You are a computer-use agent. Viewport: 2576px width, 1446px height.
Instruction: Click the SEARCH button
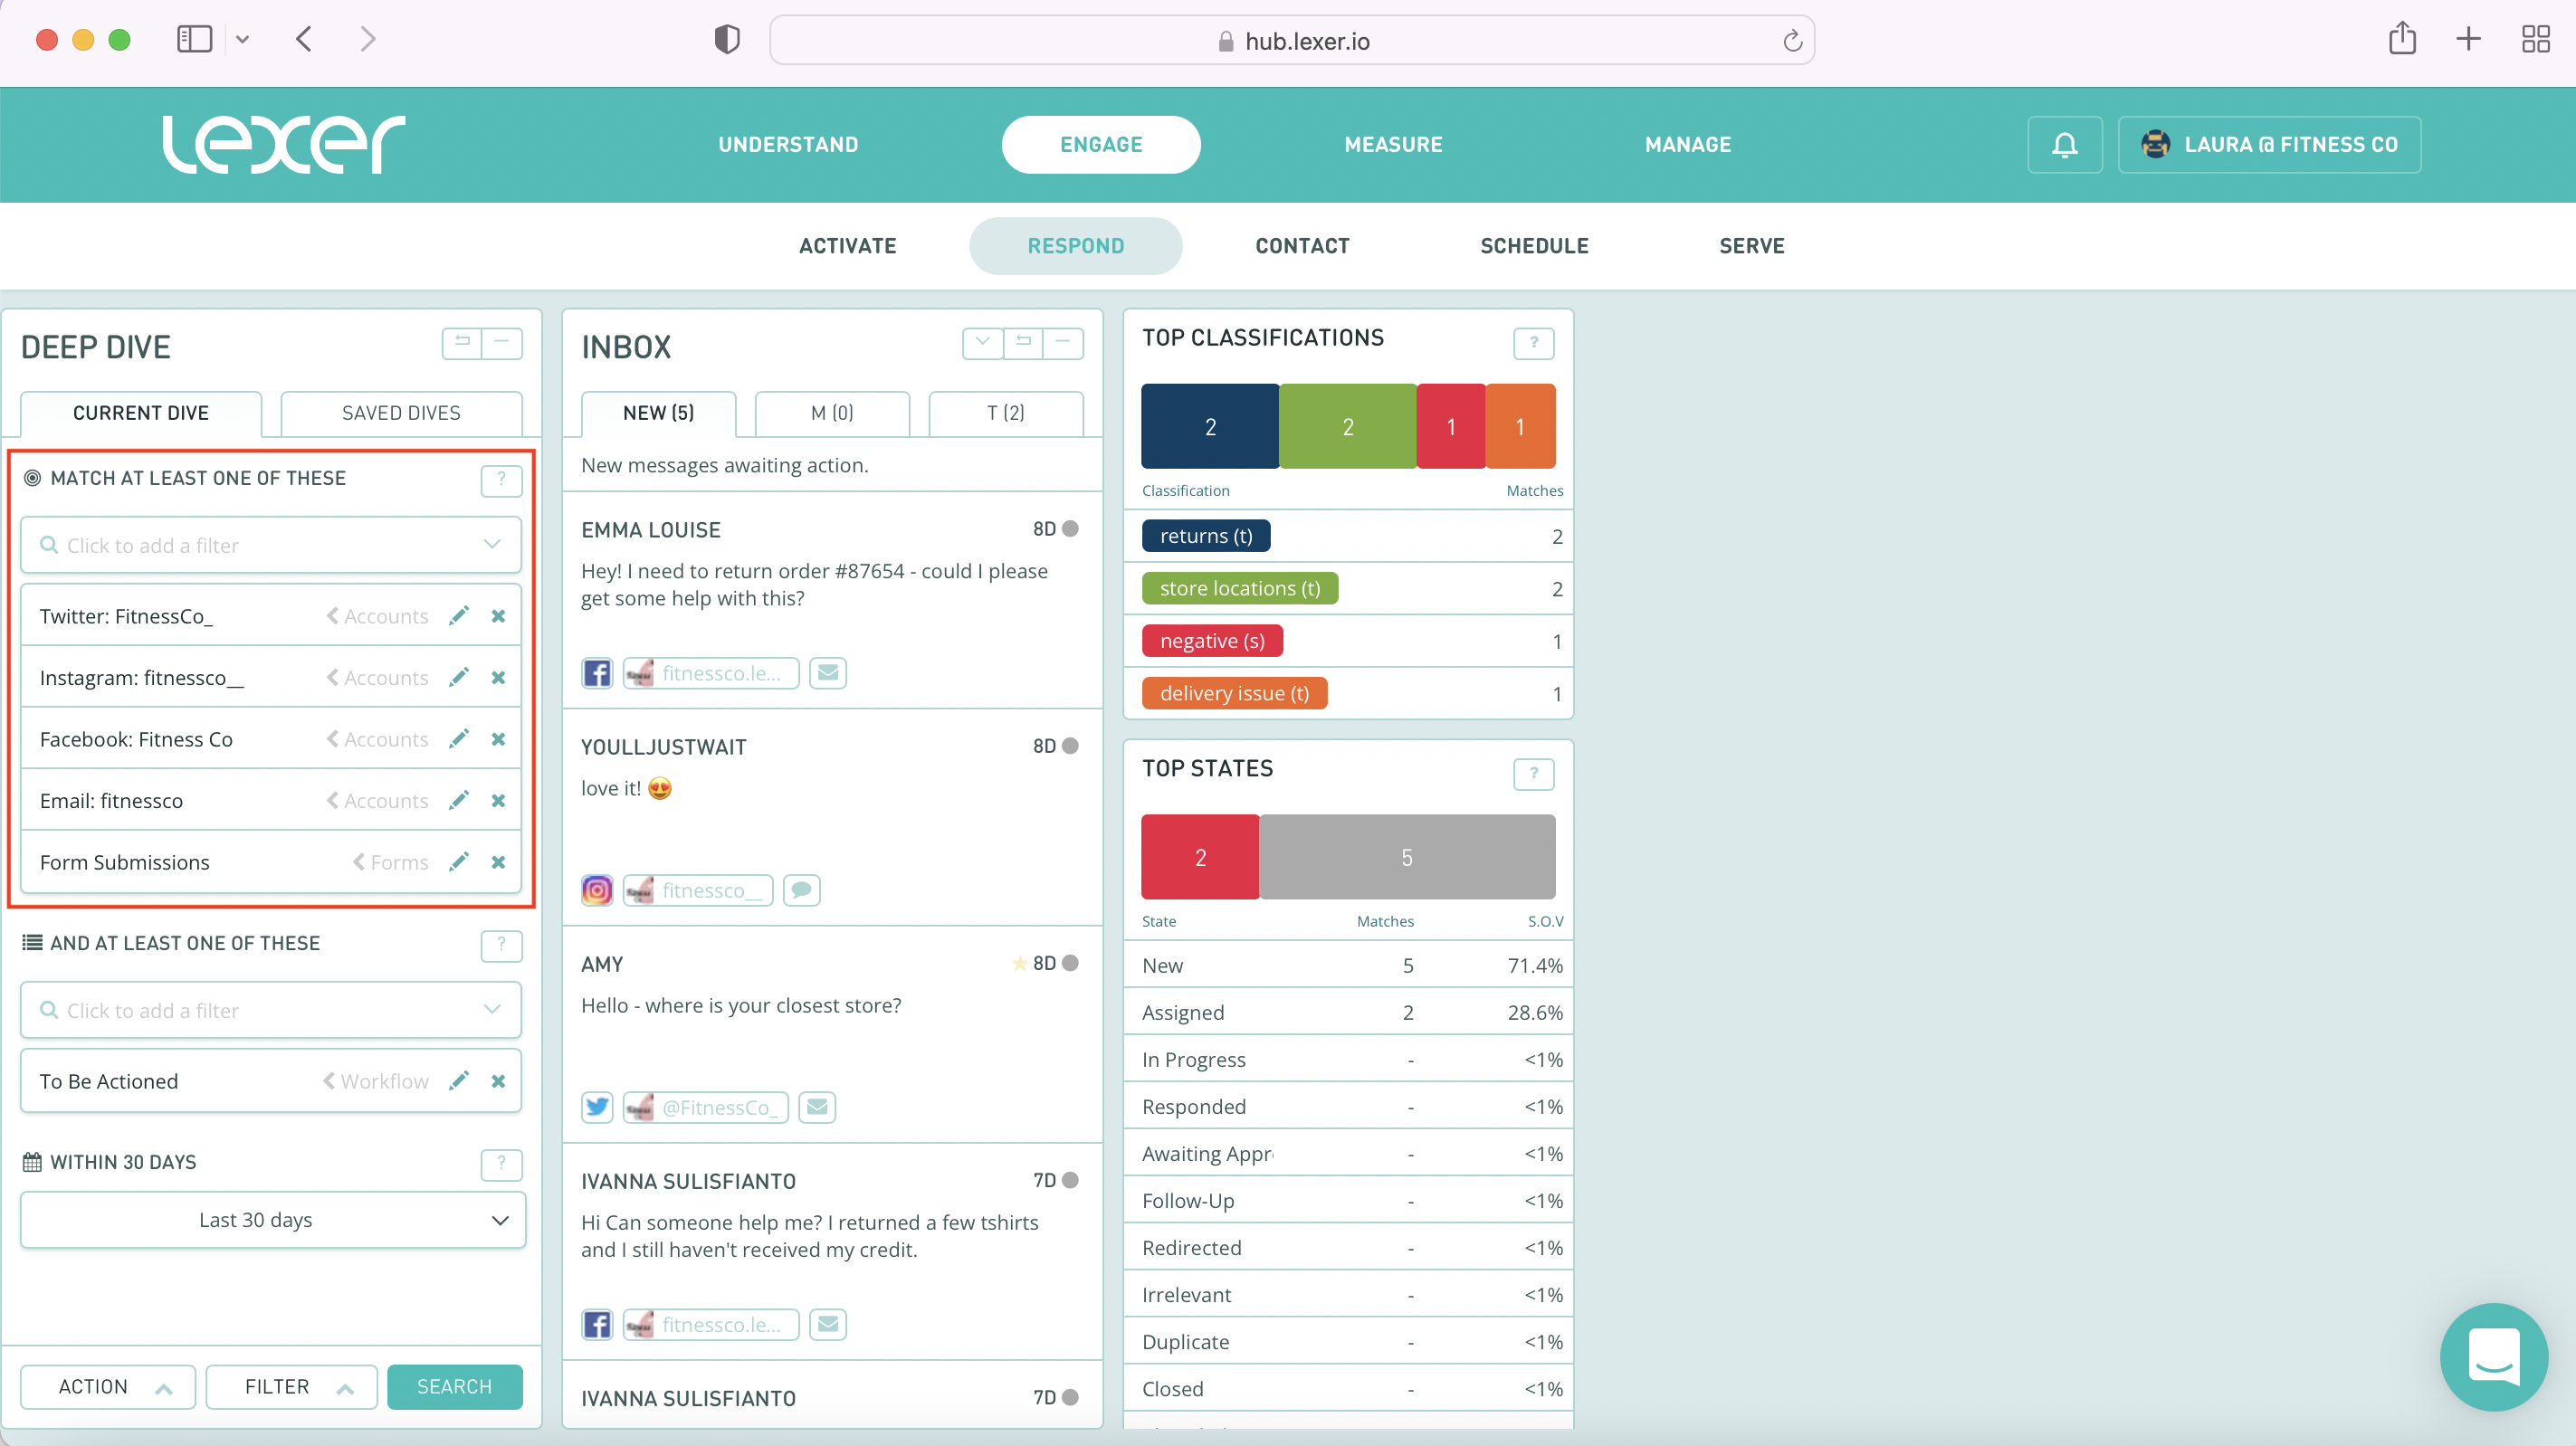454,1387
